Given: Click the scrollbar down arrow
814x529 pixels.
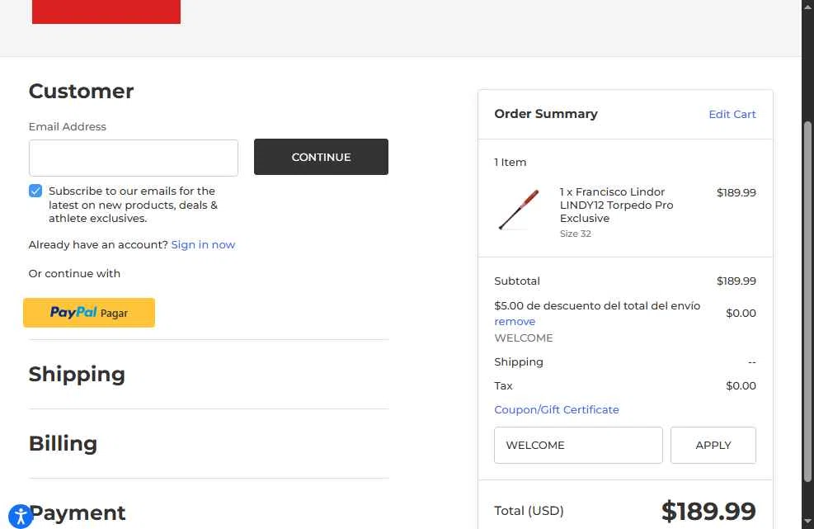Looking at the screenshot, I should 807,522.
